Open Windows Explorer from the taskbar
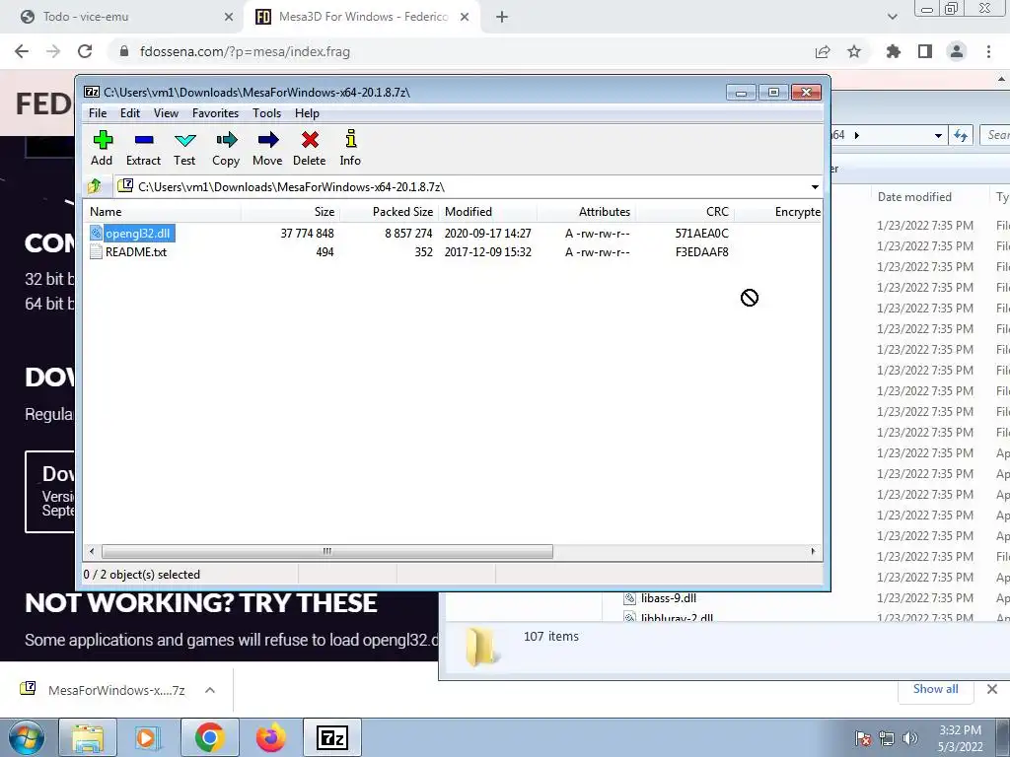The image size is (1010, 757). pyautogui.click(x=88, y=737)
